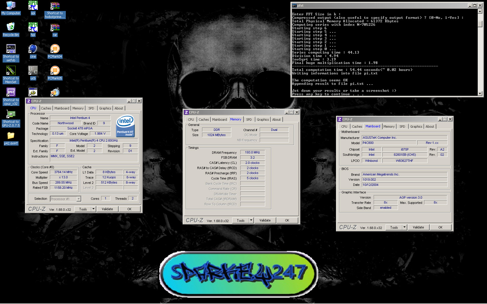Click the Multiplier value x 13.0
This screenshot has height=304, width=487.
point(63,177)
